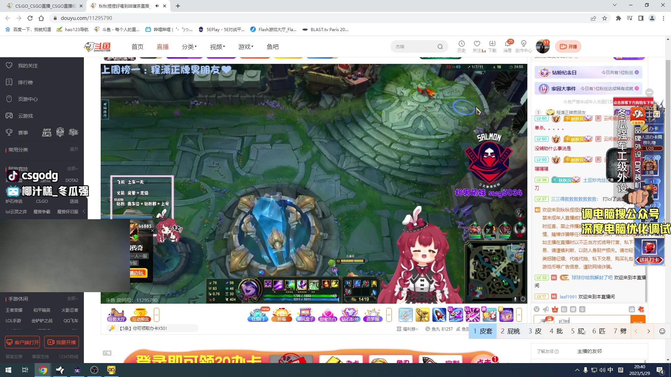671x377 pixels.
Task: Open the 福利券 link
Action: coord(407,329)
